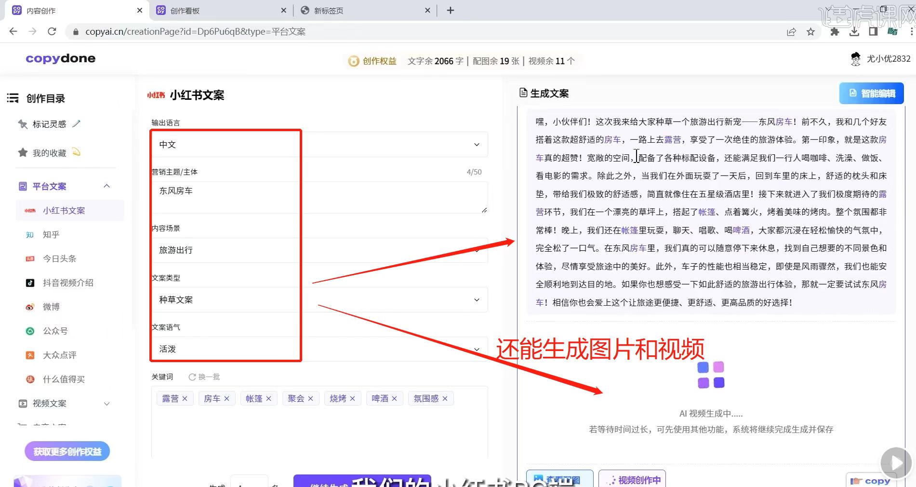This screenshot has height=487, width=916.
Task: Click the '配图余 19 张' quota text
Action: click(496, 61)
